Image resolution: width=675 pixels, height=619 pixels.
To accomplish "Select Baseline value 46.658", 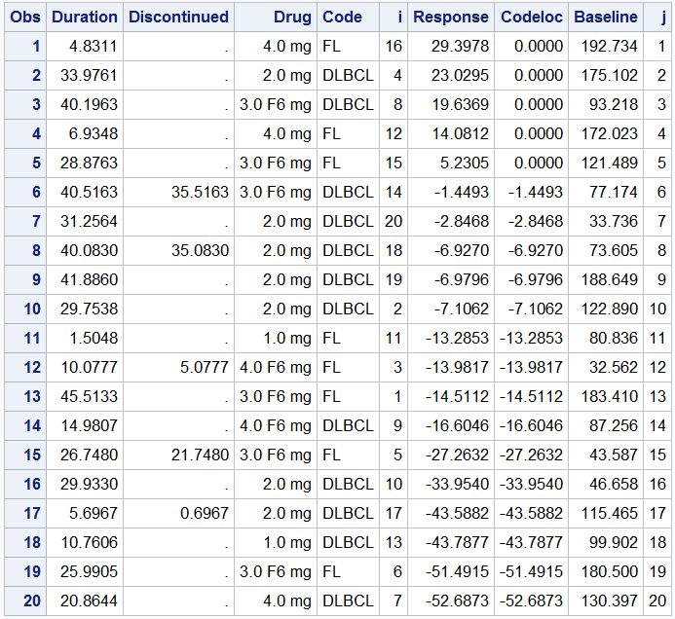I will click(614, 484).
